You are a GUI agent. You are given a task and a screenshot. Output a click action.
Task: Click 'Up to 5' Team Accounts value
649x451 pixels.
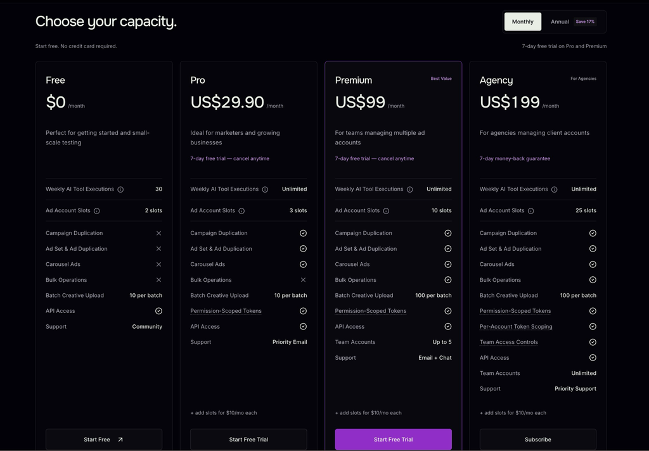tap(442, 342)
